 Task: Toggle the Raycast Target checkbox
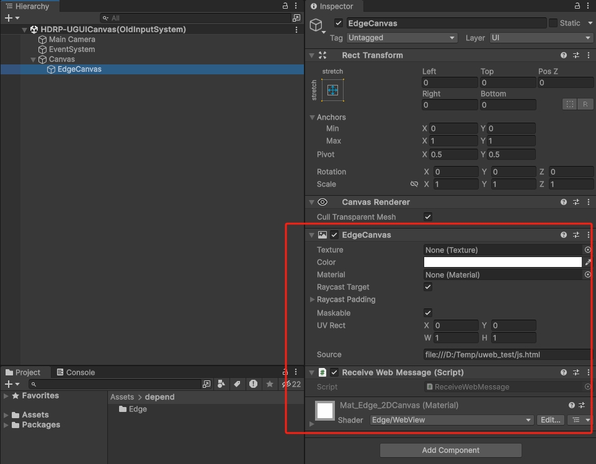coord(428,287)
